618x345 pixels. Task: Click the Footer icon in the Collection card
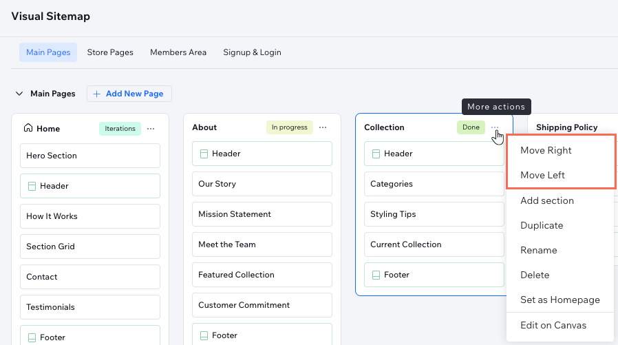pos(376,275)
